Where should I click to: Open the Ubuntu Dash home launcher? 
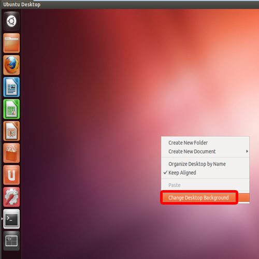pyautogui.click(x=11, y=21)
